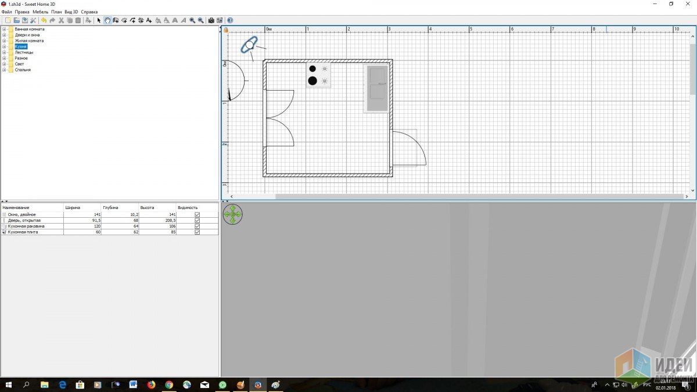
Task: Toggle visibility of Дверь, открытая
Action: click(x=197, y=220)
